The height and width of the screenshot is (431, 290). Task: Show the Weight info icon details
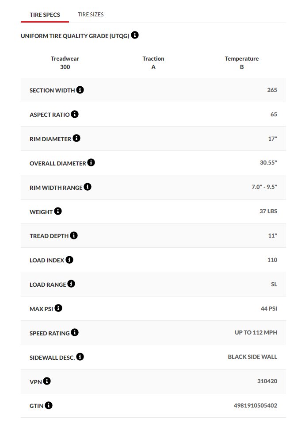pyautogui.click(x=57, y=211)
